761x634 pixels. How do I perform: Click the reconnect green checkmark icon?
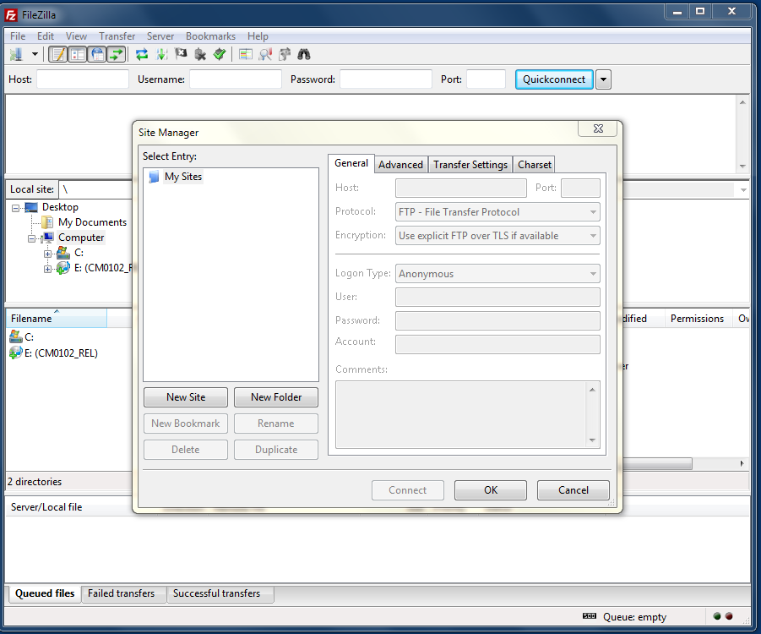pyautogui.click(x=220, y=54)
